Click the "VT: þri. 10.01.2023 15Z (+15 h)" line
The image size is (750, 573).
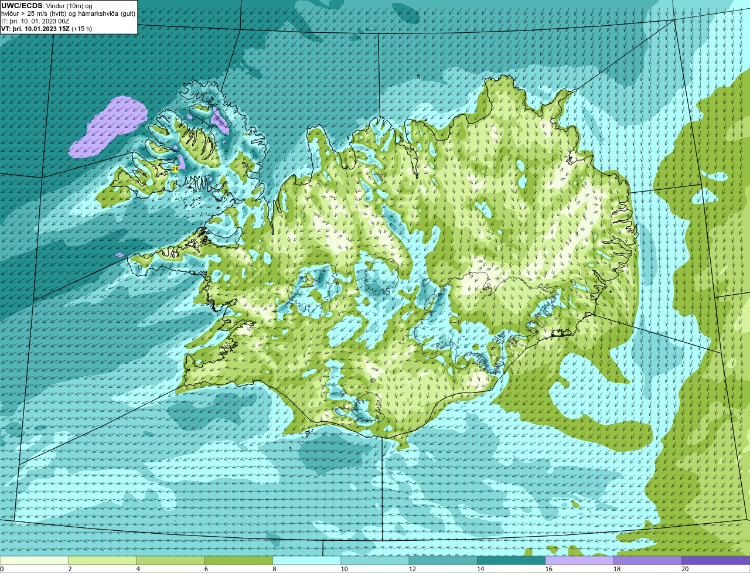(46, 29)
